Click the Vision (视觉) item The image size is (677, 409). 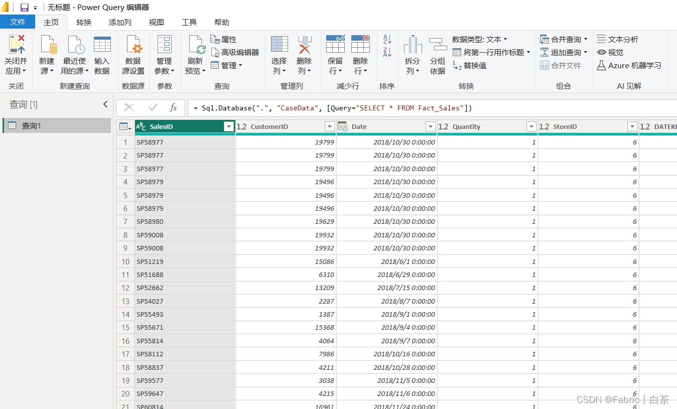(x=610, y=52)
